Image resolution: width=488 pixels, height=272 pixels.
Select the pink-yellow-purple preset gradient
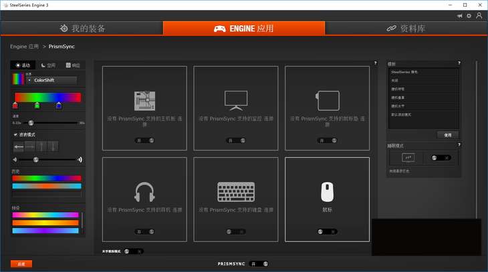tap(45, 215)
